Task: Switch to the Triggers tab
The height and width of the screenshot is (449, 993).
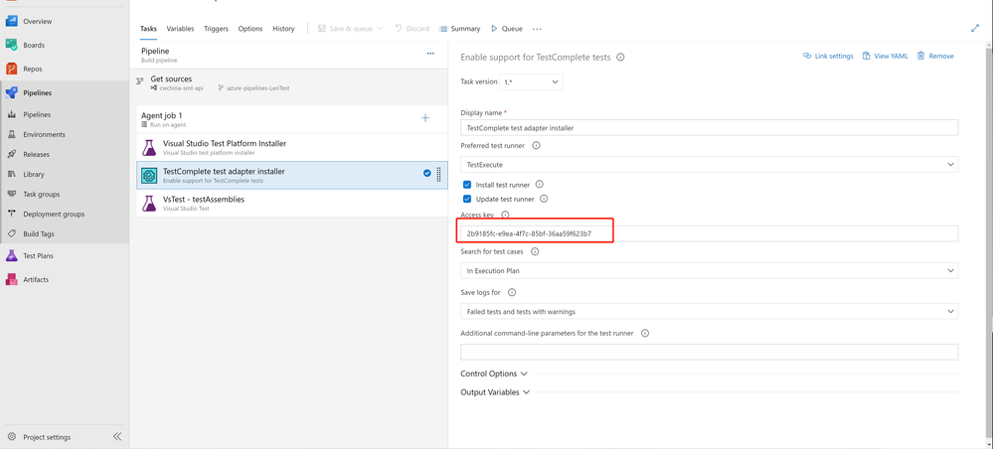Action: pyautogui.click(x=216, y=29)
